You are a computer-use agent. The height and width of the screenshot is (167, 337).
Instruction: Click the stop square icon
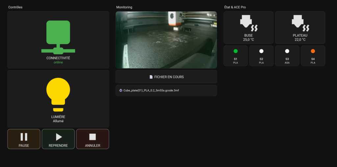[x=92, y=137]
